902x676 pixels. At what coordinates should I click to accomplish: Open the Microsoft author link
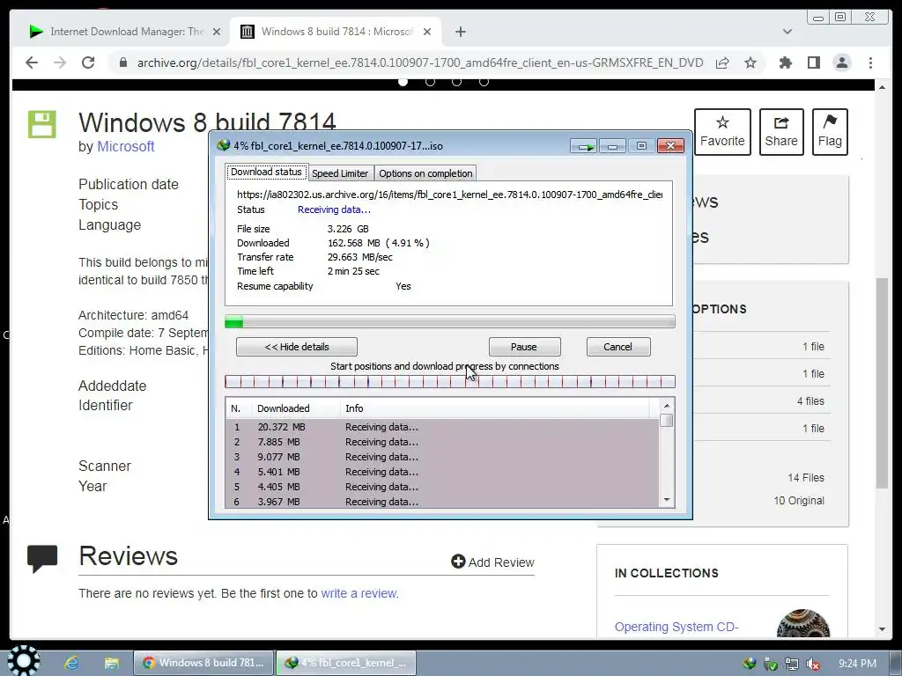click(x=125, y=147)
